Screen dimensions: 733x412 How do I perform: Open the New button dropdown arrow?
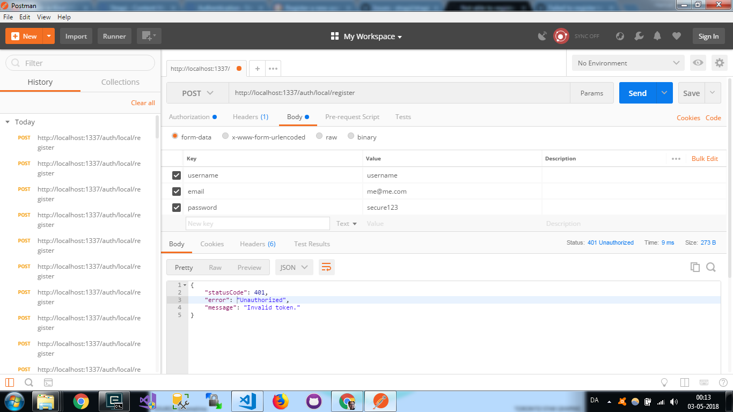pyautogui.click(x=49, y=36)
